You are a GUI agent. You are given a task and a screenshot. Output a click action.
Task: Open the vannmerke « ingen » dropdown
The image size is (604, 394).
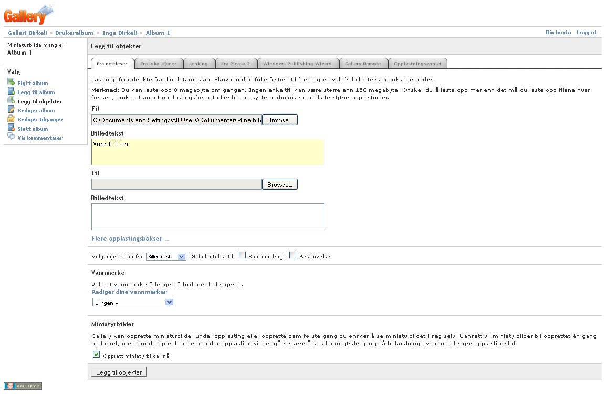[133, 303]
